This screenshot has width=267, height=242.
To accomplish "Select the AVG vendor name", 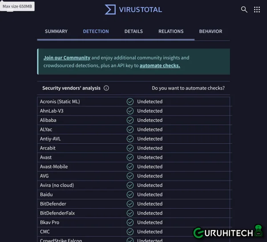I will [x=44, y=176].
